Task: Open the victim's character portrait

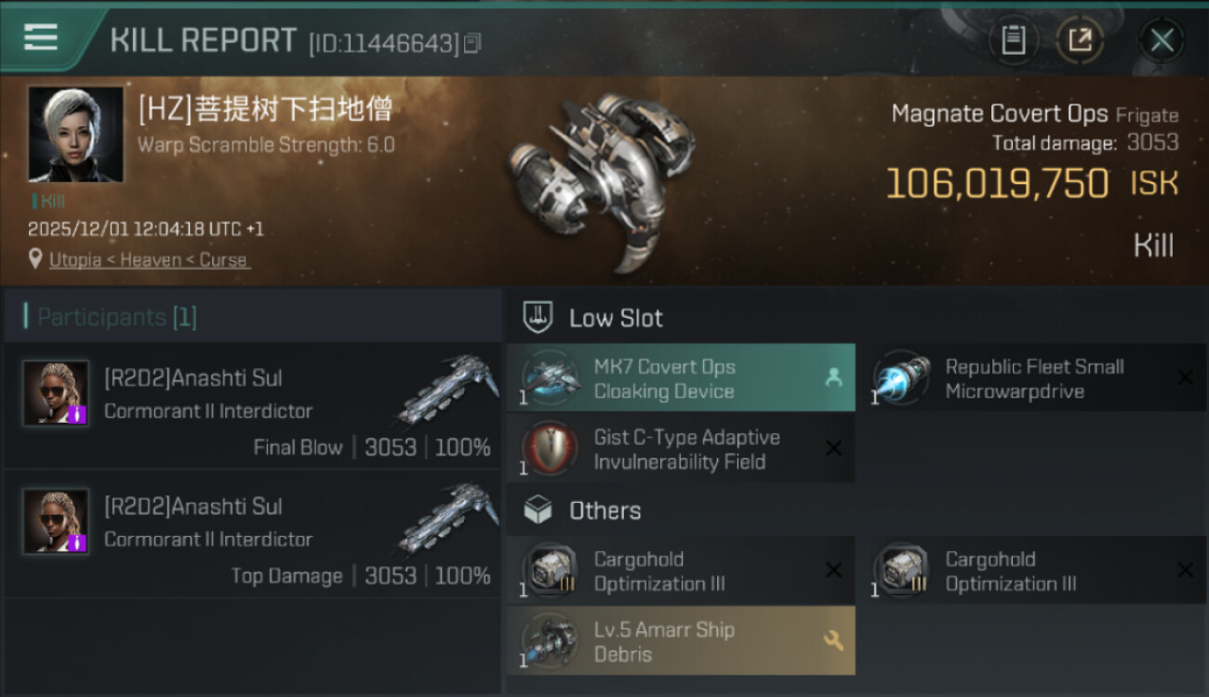Action: (x=75, y=134)
